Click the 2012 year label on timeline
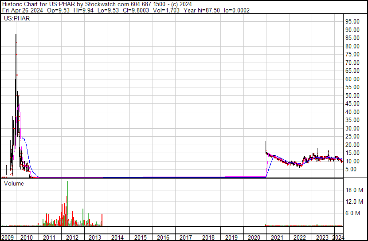The width and height of the screenshot is (368, 241). tap(72, 237)
